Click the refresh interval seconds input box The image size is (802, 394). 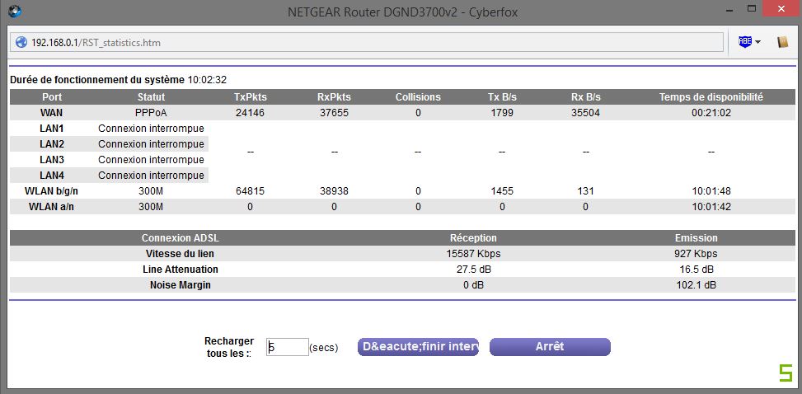287,347
